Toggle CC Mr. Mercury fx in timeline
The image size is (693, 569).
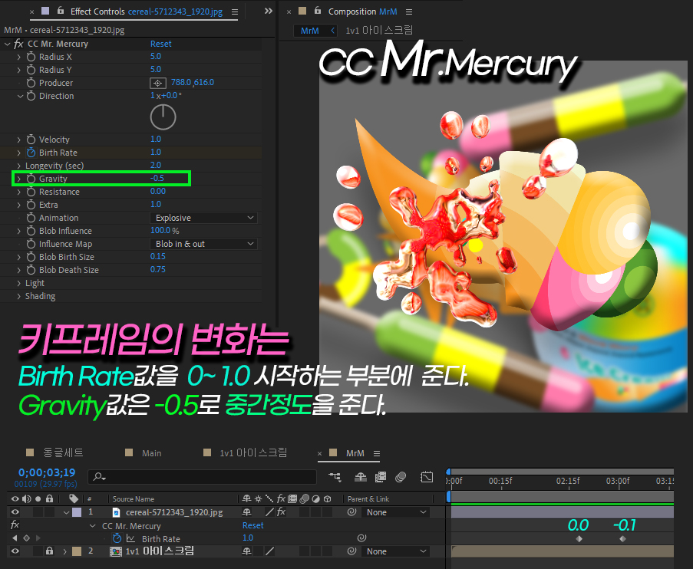(x=15, y=525)
